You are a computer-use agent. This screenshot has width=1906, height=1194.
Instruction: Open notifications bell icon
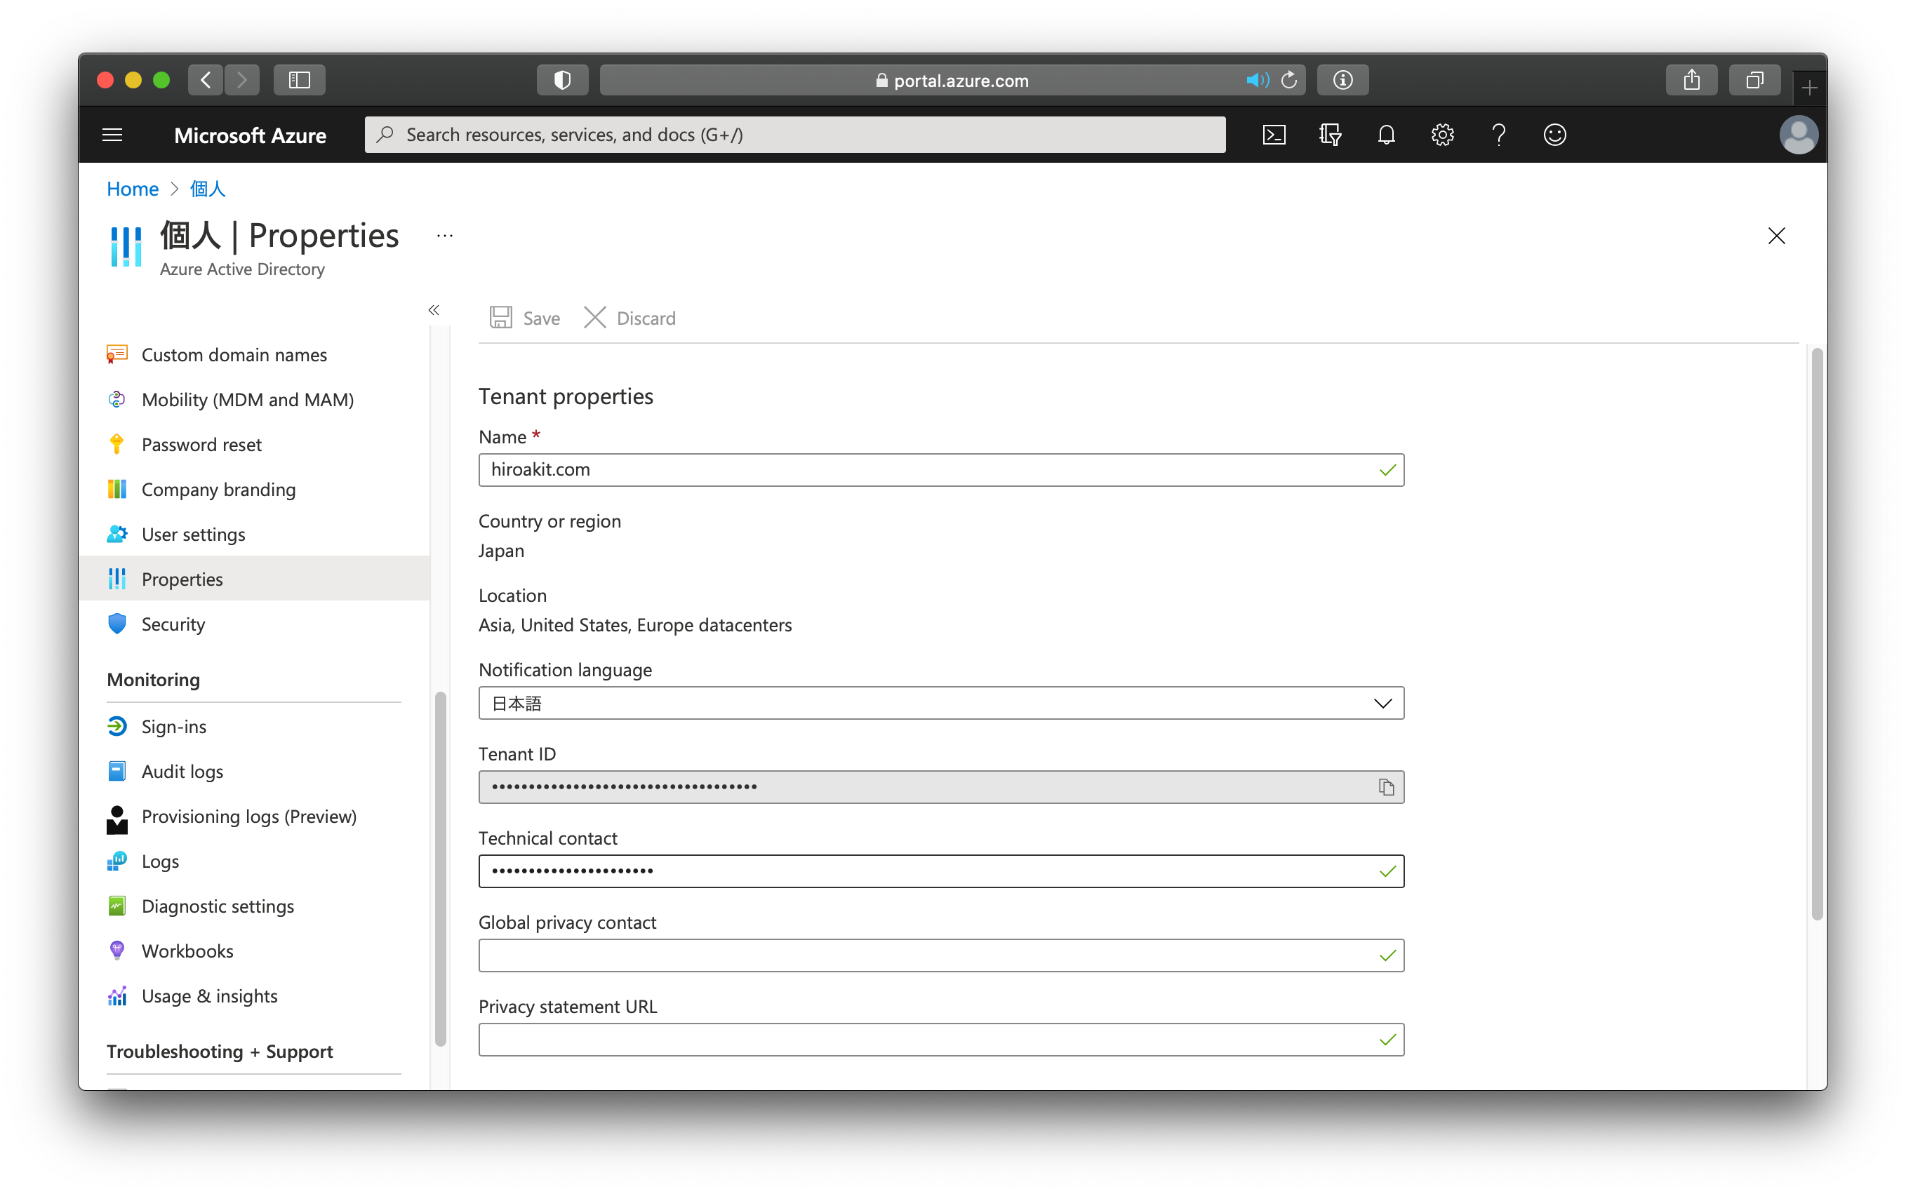(1386, 135)
